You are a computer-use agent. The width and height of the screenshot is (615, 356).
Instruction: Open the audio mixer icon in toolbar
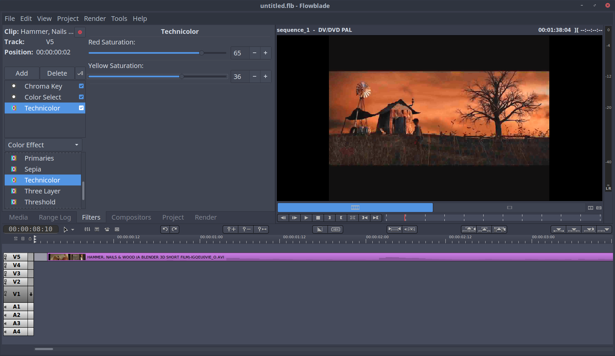[87, 229]
